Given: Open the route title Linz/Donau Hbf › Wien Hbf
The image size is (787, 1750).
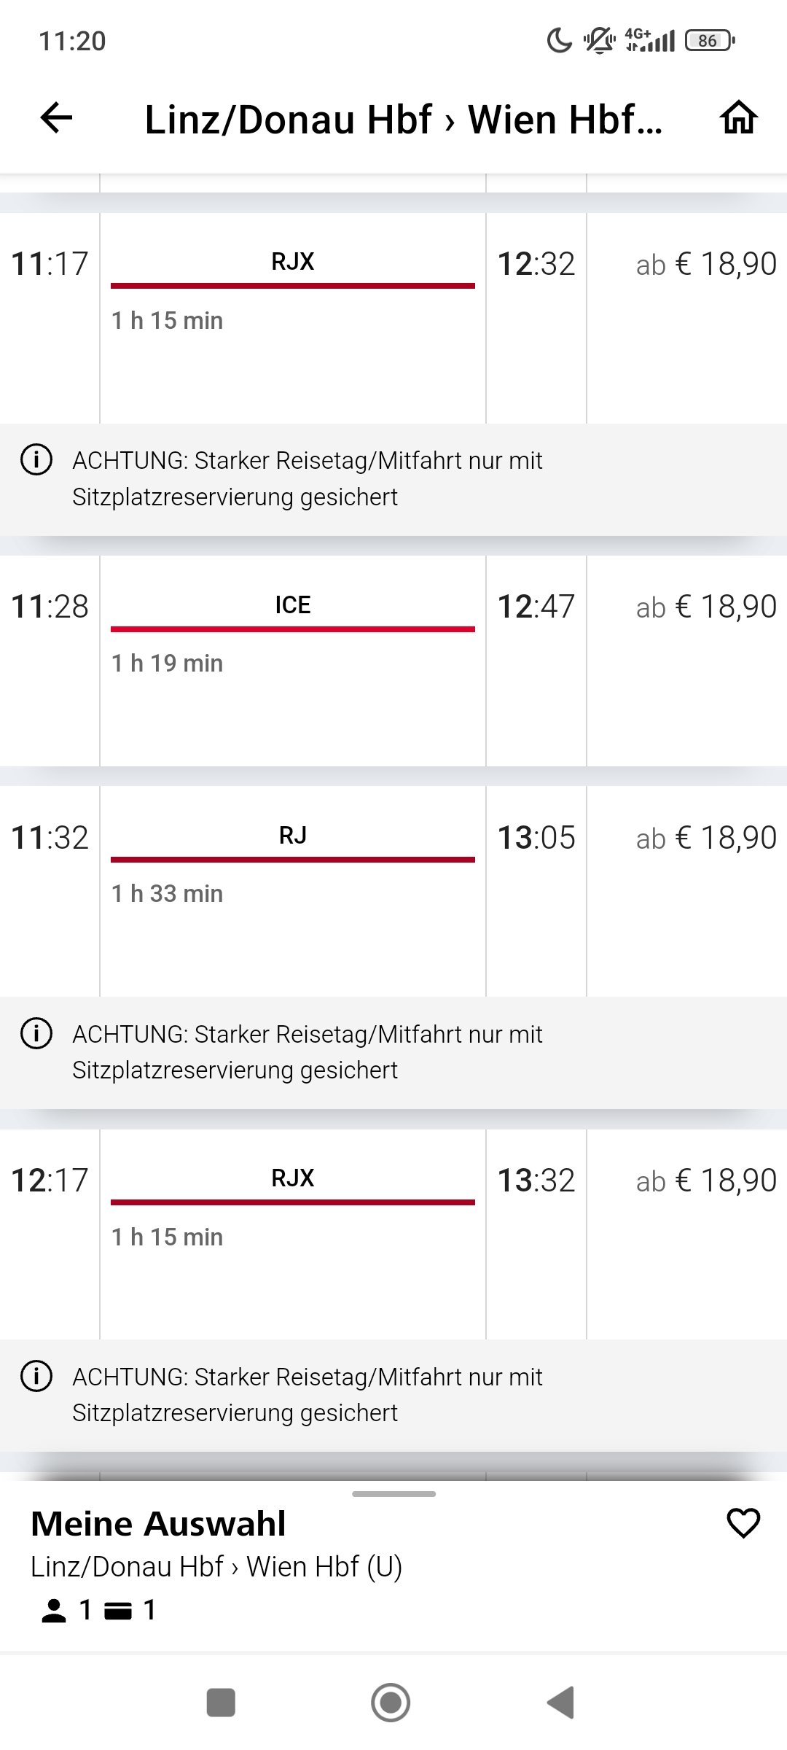Looking at the screenshot, I should point(403,120).
